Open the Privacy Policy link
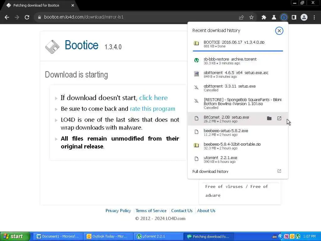The image size is (321, 241). tap(118, 211)
